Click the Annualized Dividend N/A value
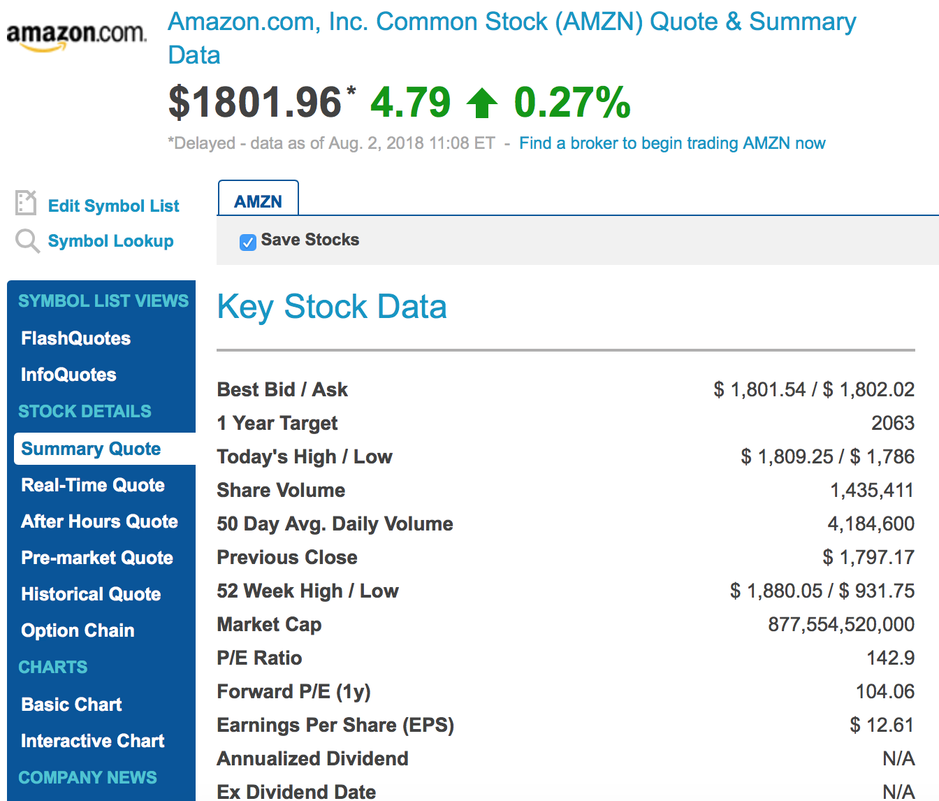The height and width of the screenshot is (801, 939). tap(899, 758)
